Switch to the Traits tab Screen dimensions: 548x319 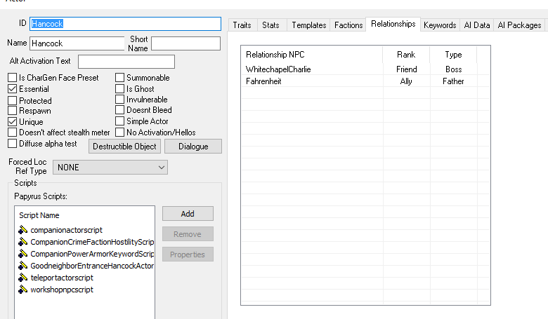click(242, 25)
